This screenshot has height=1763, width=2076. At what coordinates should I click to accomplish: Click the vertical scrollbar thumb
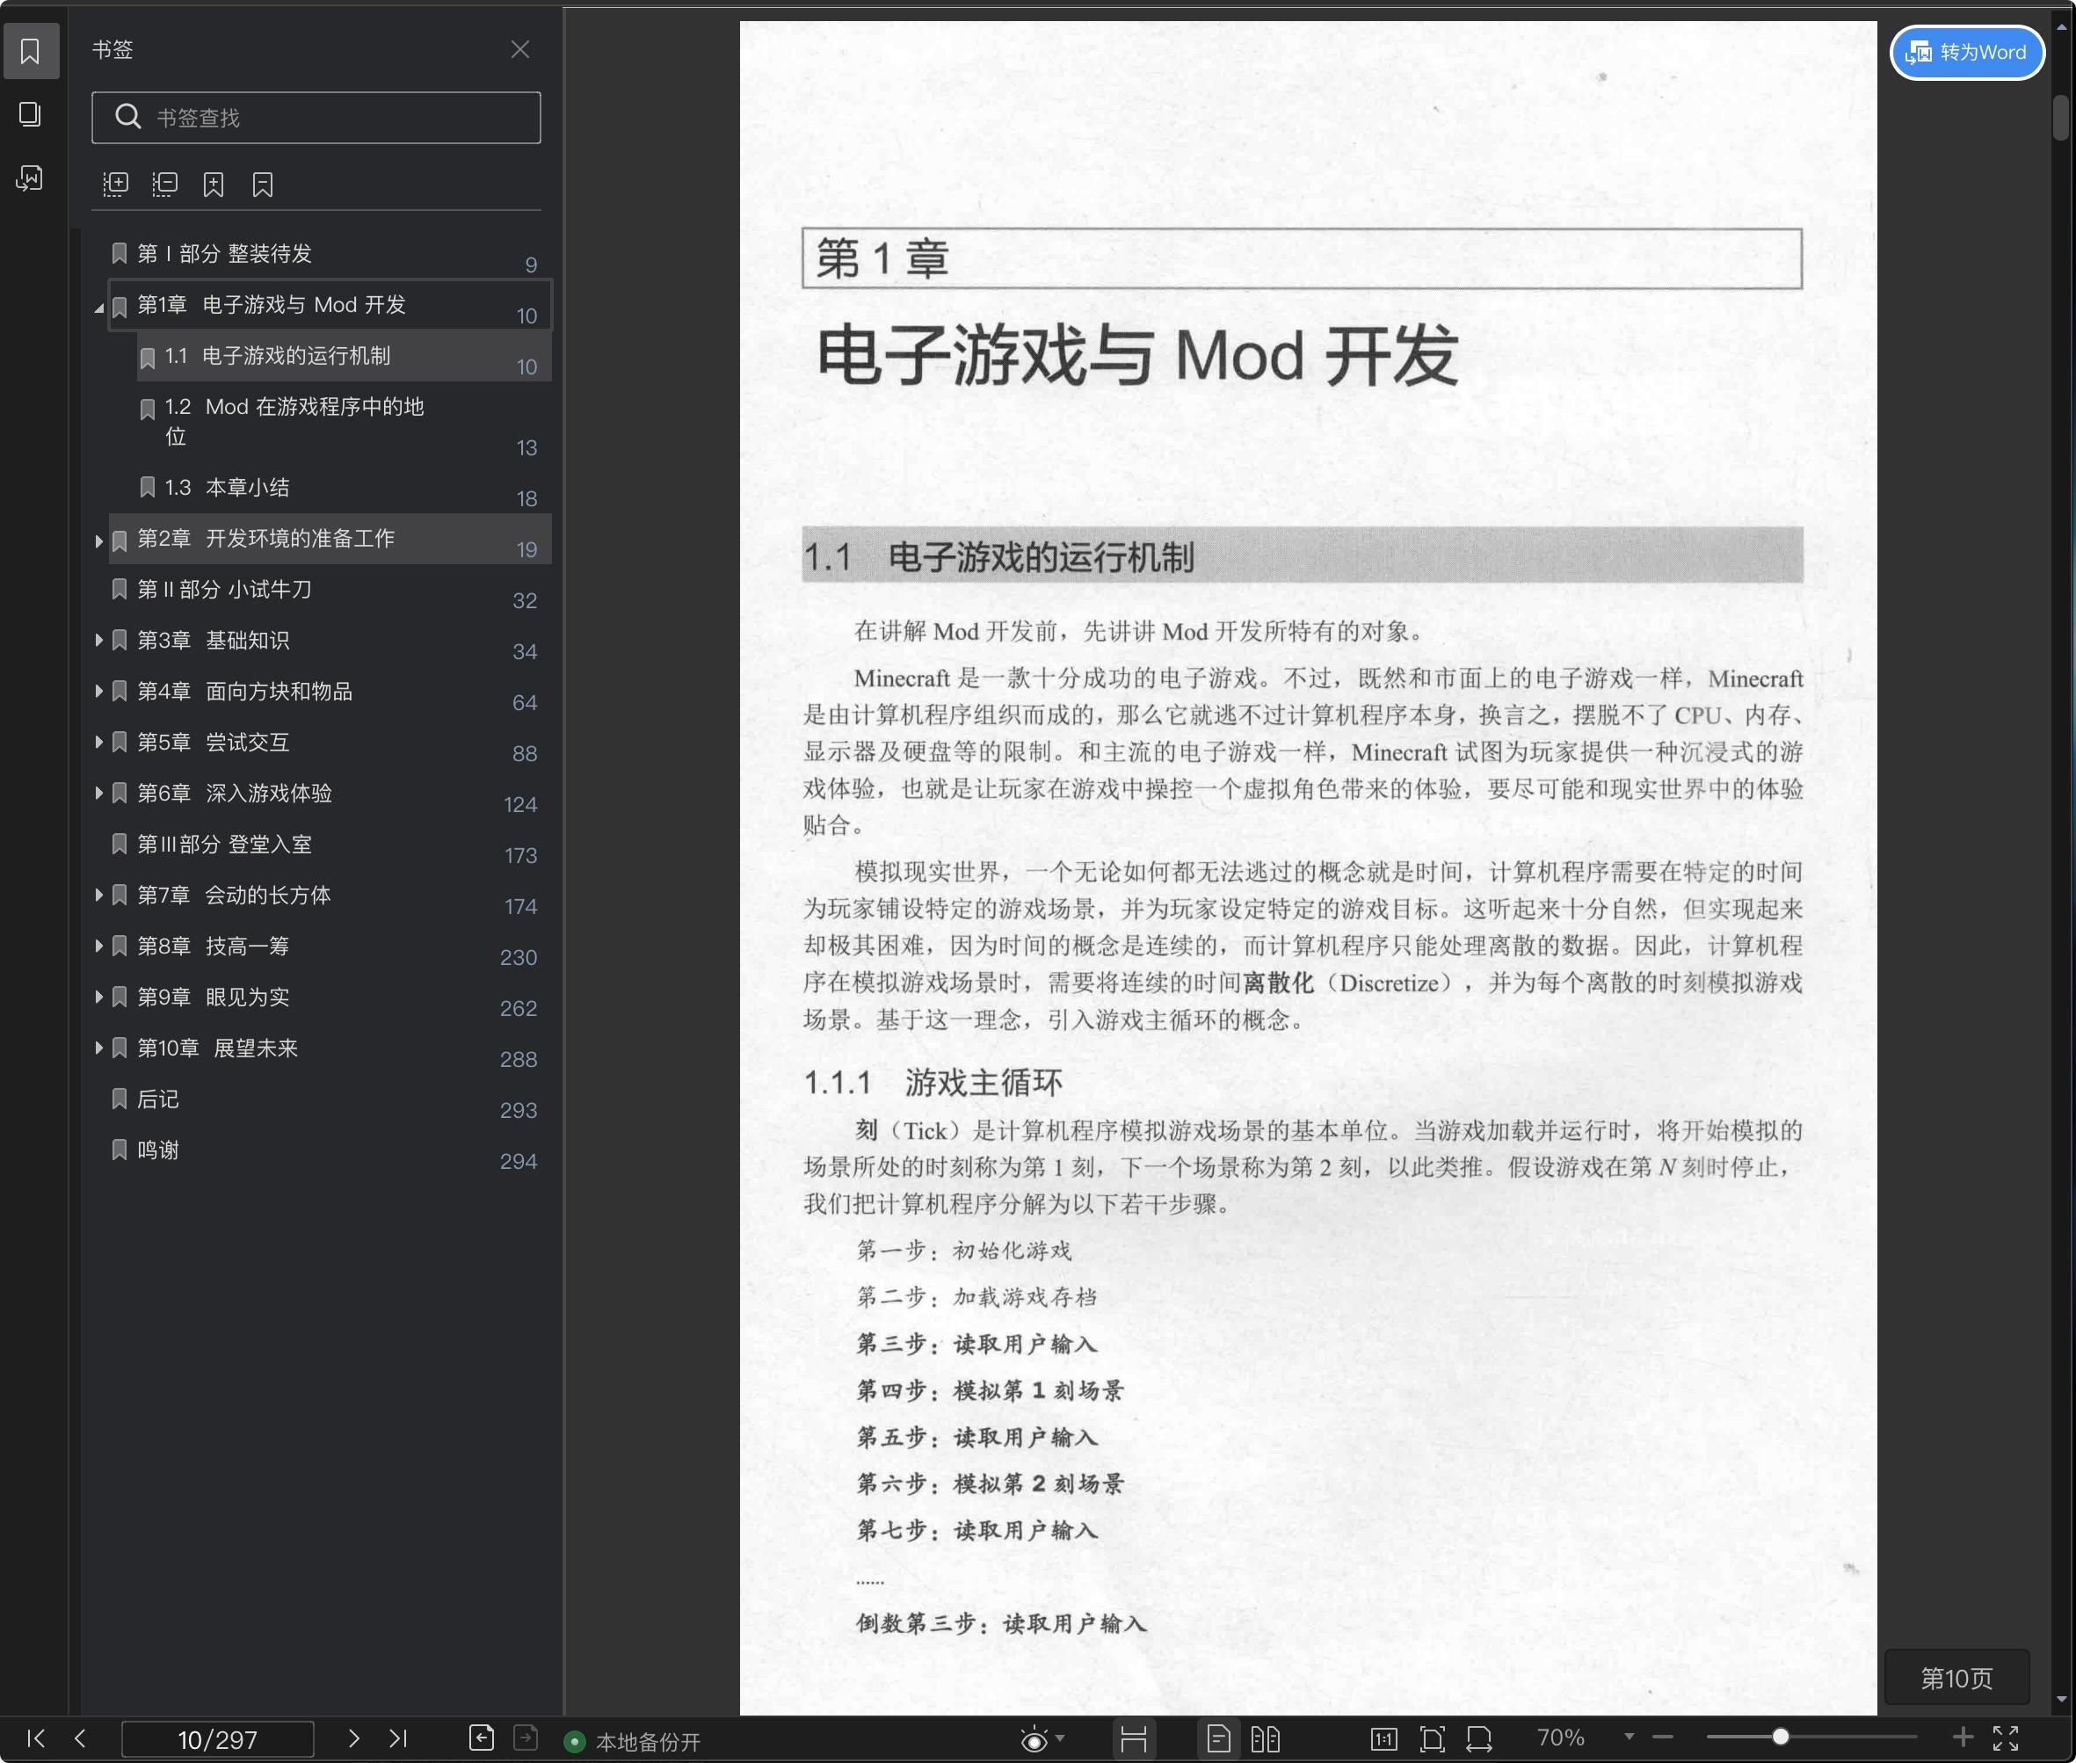coord(2061,118)
